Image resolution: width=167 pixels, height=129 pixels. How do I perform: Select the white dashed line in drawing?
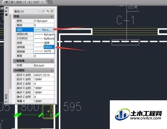112,42
